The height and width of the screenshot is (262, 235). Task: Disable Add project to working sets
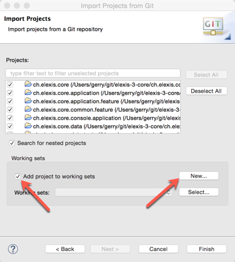tap(18, 176)
